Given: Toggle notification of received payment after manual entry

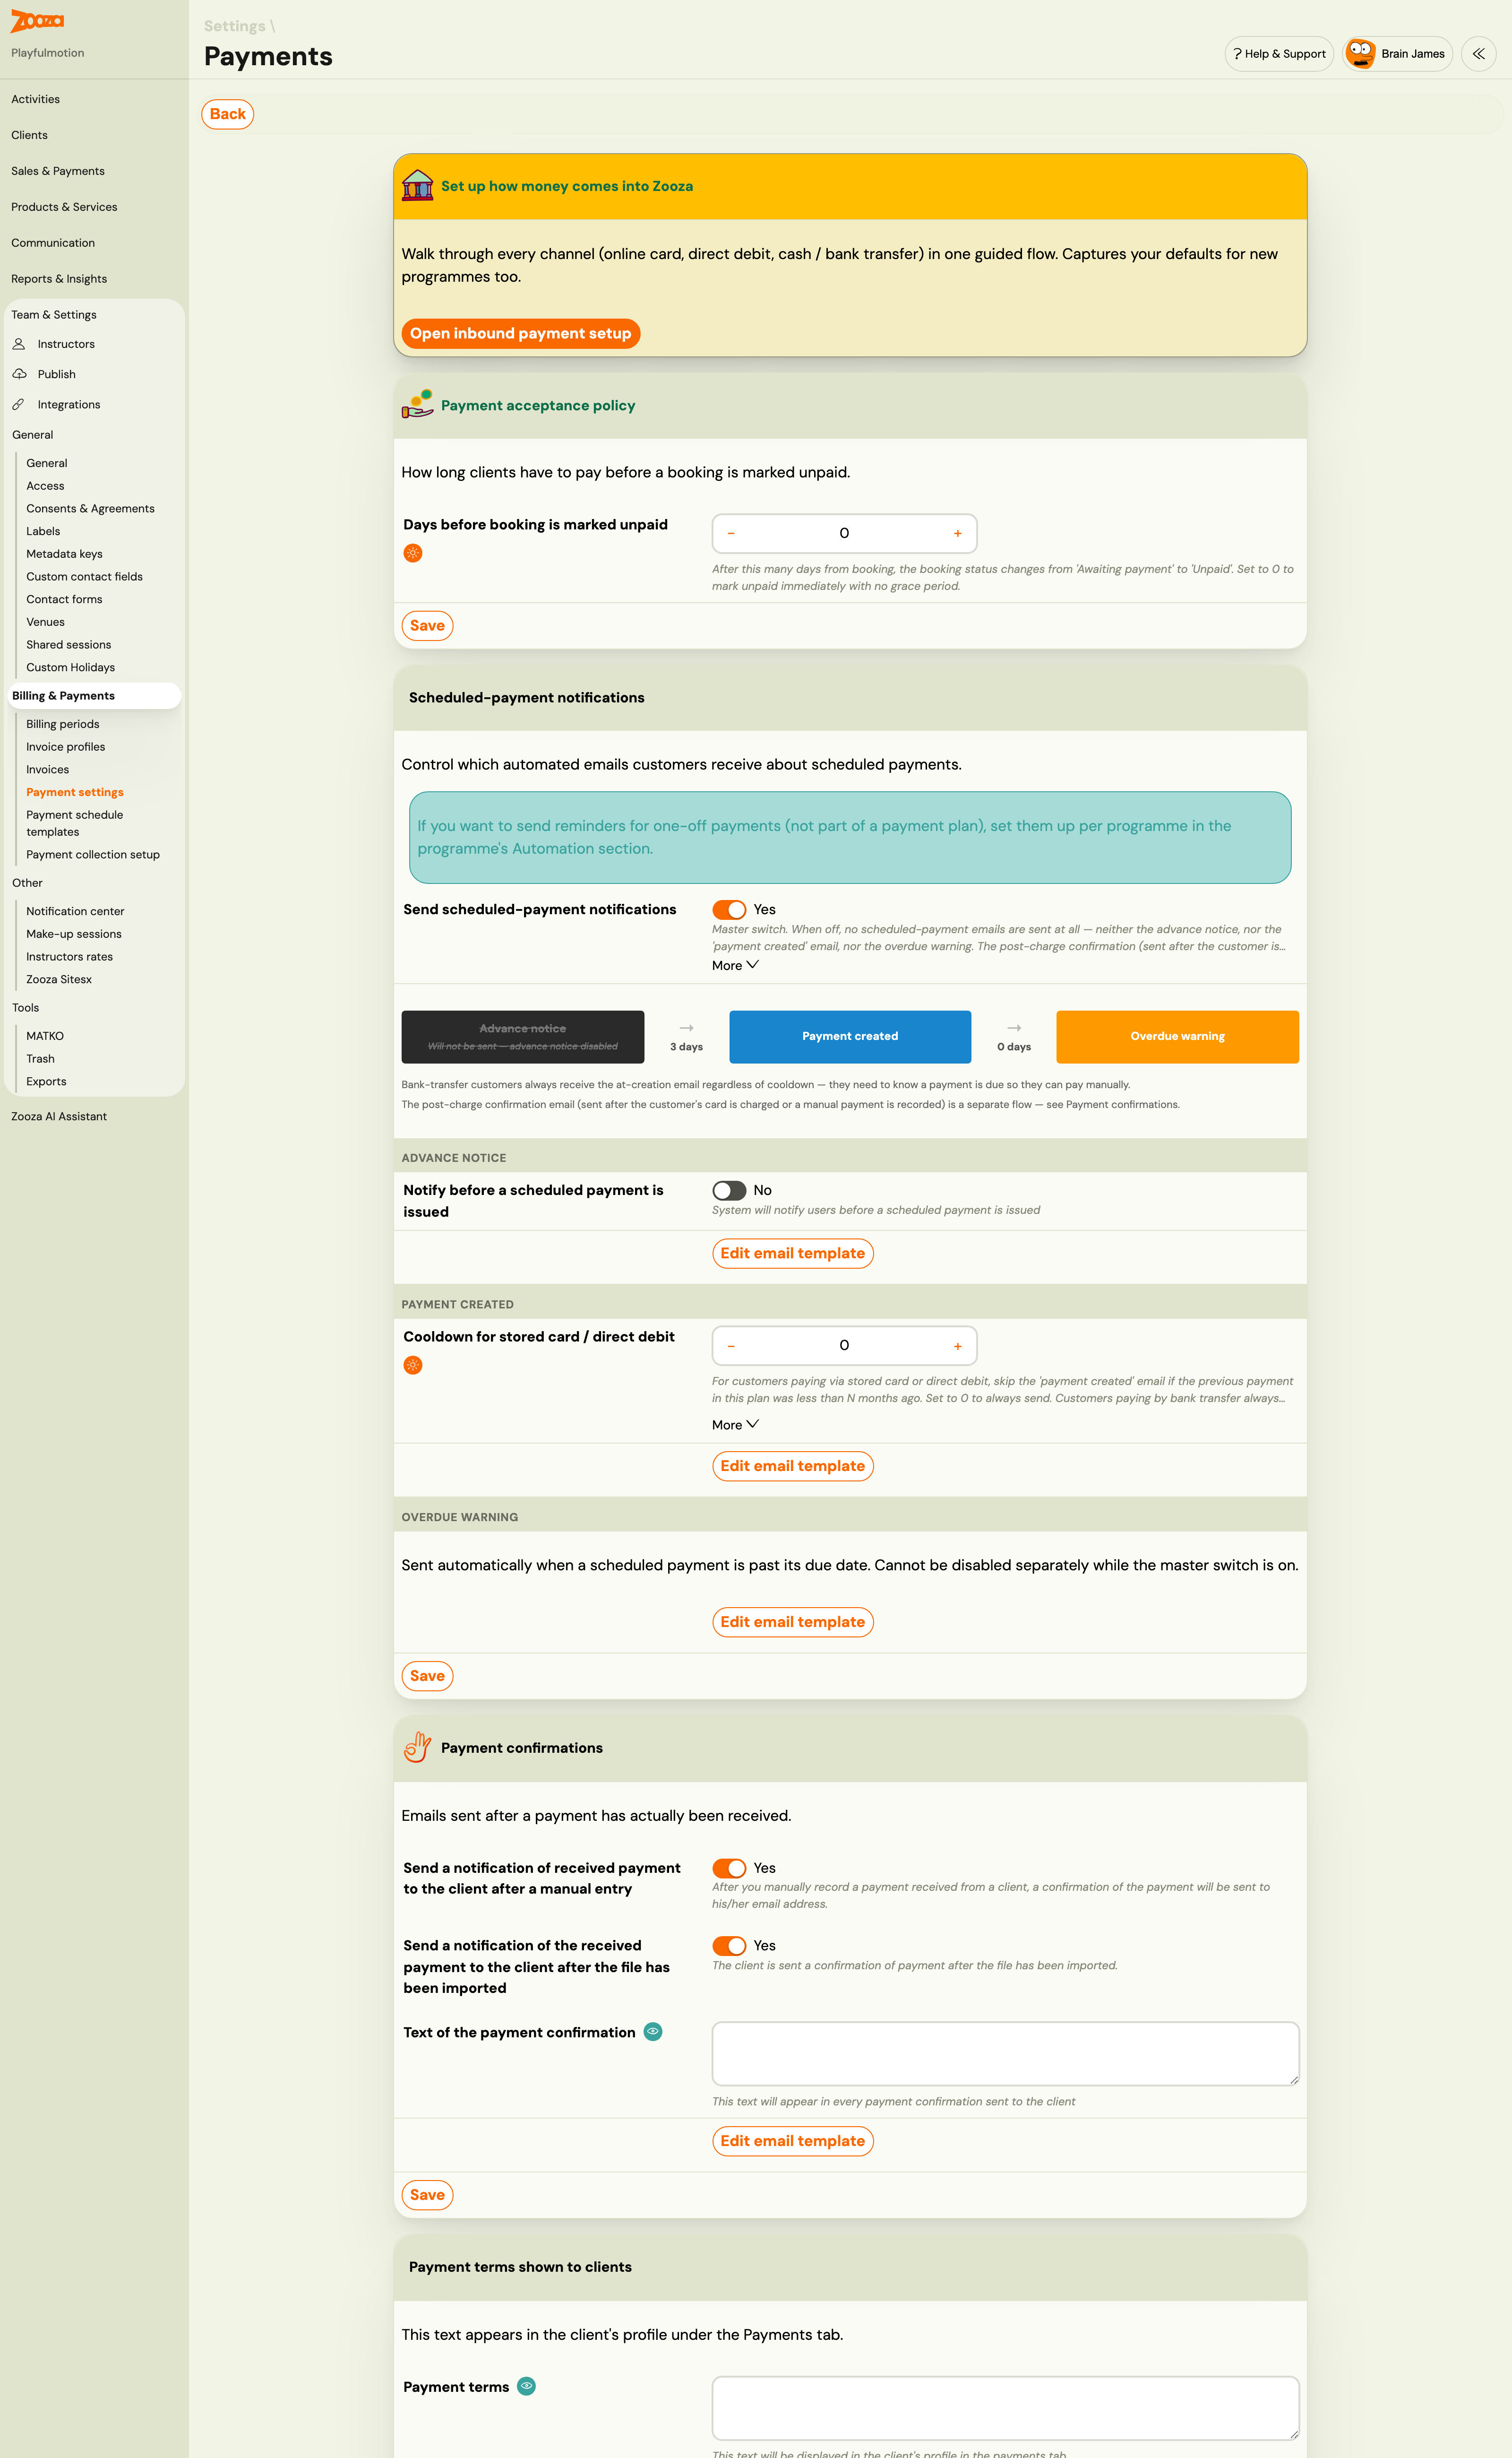Looking at the screenshot, I should (729, 1868).
